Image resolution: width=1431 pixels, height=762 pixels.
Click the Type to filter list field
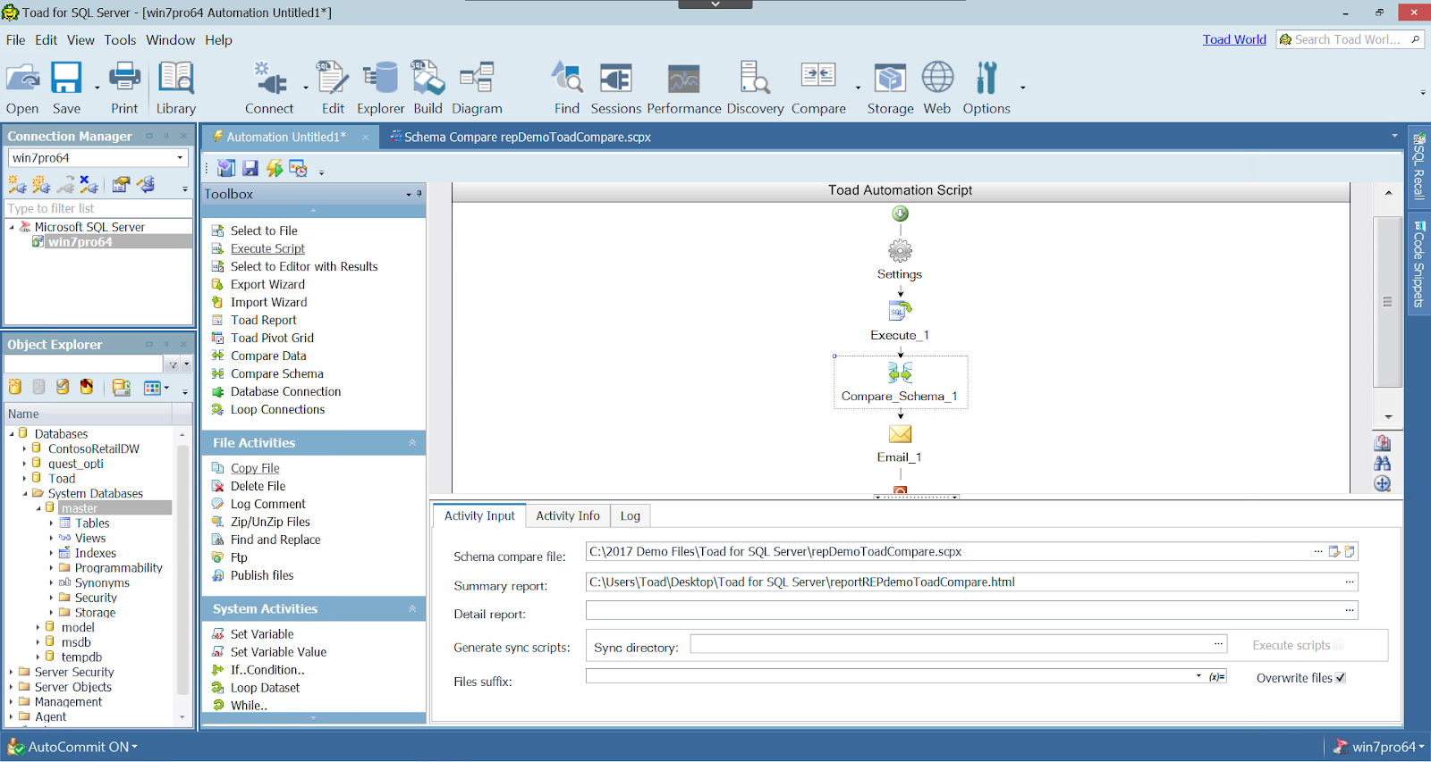click(98, 208)
